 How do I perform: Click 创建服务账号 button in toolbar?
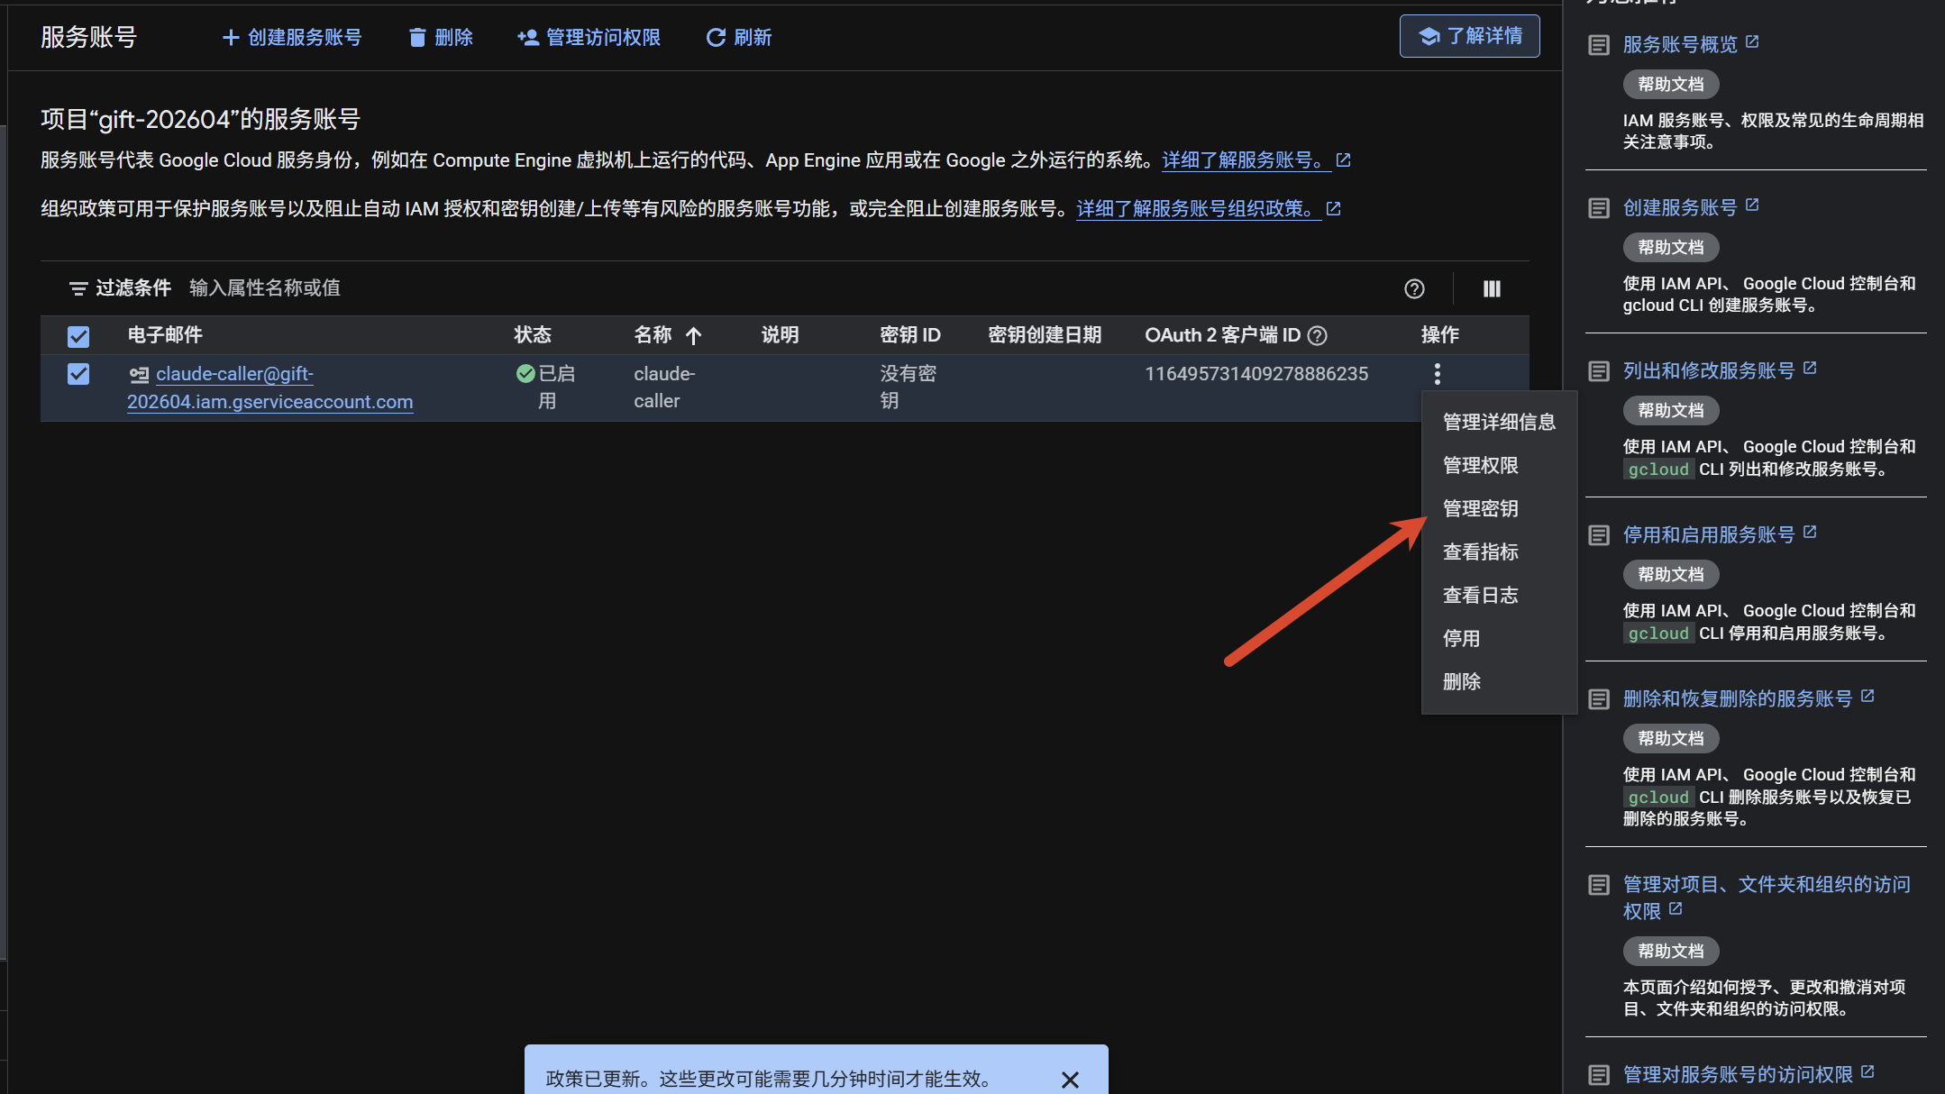click(292, 37)
